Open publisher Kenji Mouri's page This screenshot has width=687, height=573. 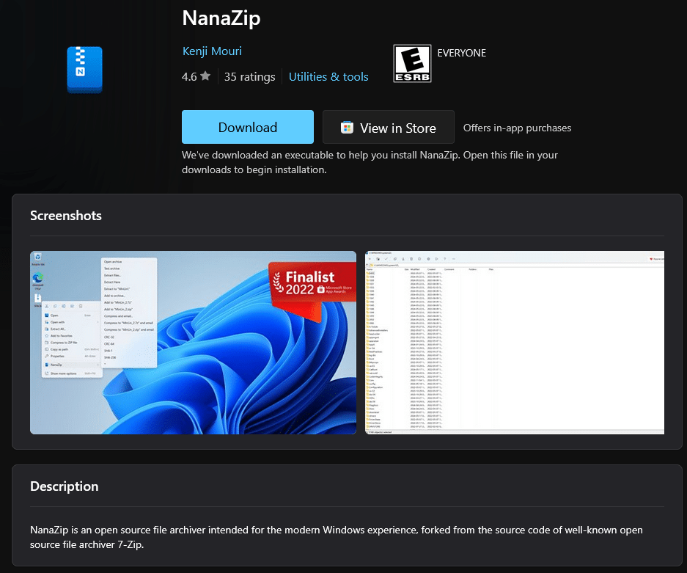click(x=212, y=51)
